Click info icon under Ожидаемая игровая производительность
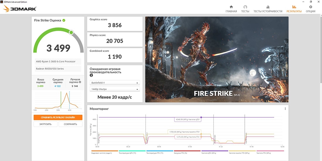This screenshot has height=161, width=322. (91, 75)
